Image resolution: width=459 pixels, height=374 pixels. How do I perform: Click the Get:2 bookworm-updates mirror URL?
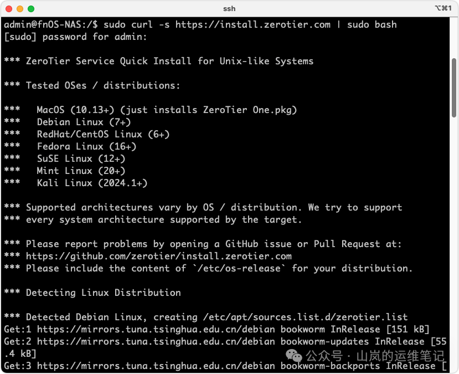coord(142,341)
